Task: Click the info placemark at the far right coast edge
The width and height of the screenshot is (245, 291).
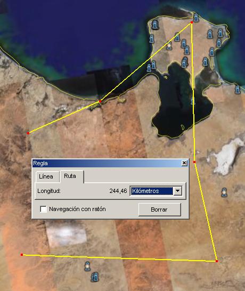Action: (238, 89)
